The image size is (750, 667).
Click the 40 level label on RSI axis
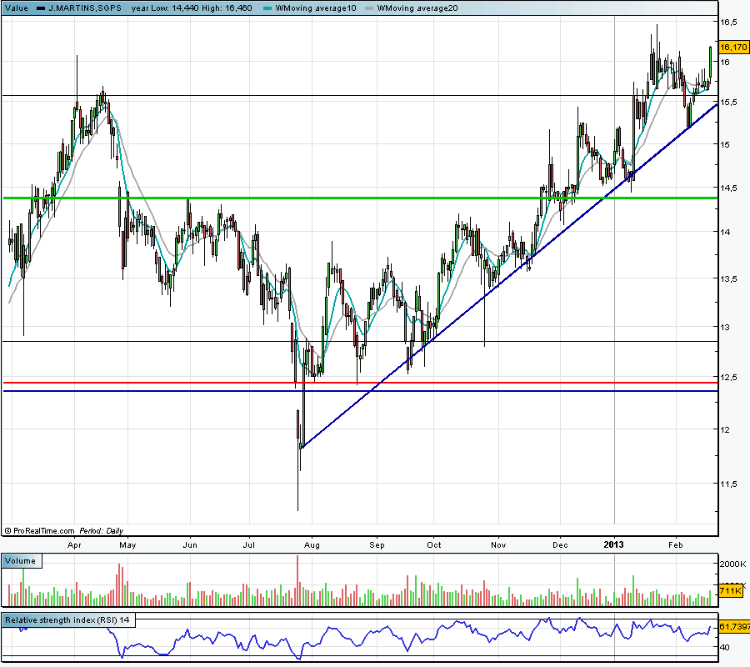pos(725,647)
